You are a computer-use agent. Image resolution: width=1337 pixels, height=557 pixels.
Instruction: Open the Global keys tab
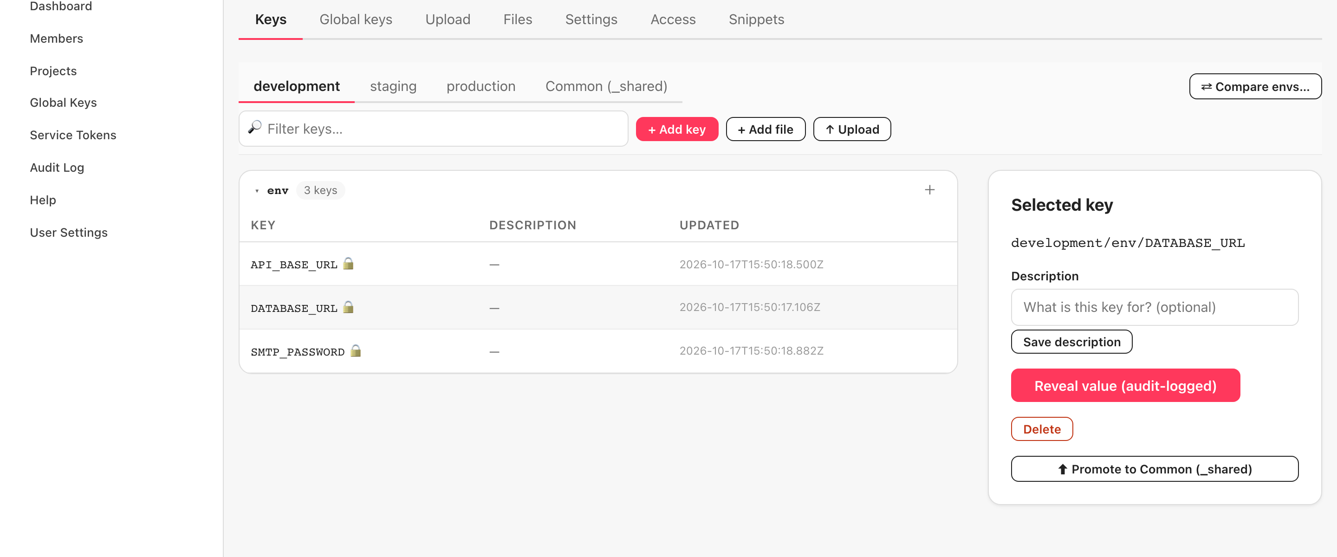(356, 19)
